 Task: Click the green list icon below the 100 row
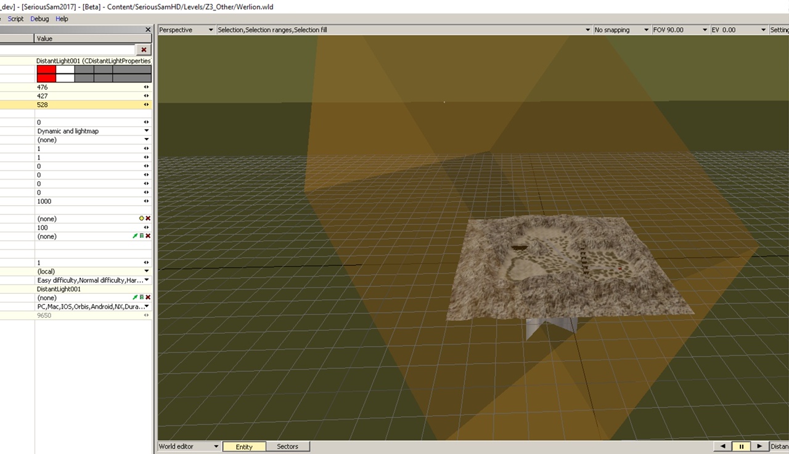tap(142, 236)
